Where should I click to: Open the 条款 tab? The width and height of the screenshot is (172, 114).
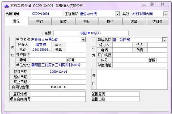pos(64,22)
